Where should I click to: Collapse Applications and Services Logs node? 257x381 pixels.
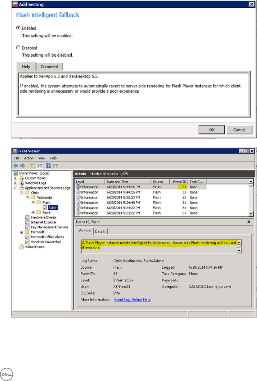pyautogui.click(x=16, y=188)
